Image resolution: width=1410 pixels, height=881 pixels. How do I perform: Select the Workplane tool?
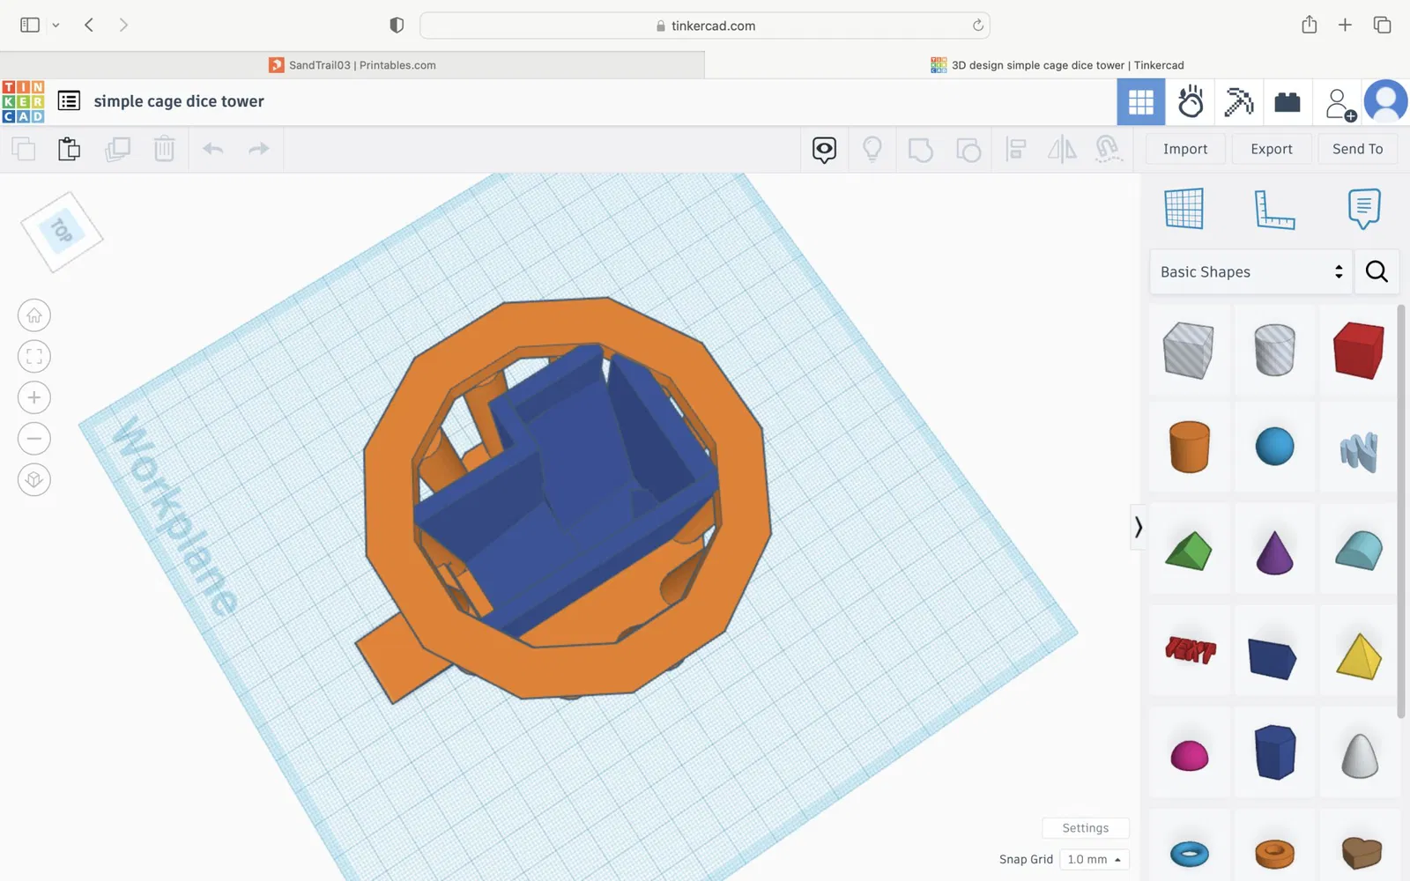point(1184,210)
